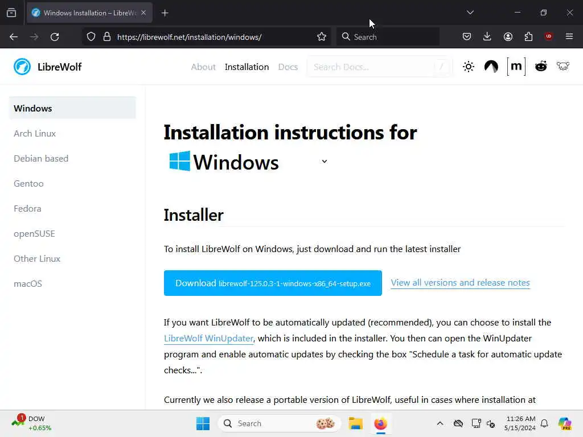View all versions and release notes
The height and width of the screenshot is (437, 583).
tap(460, 283)
